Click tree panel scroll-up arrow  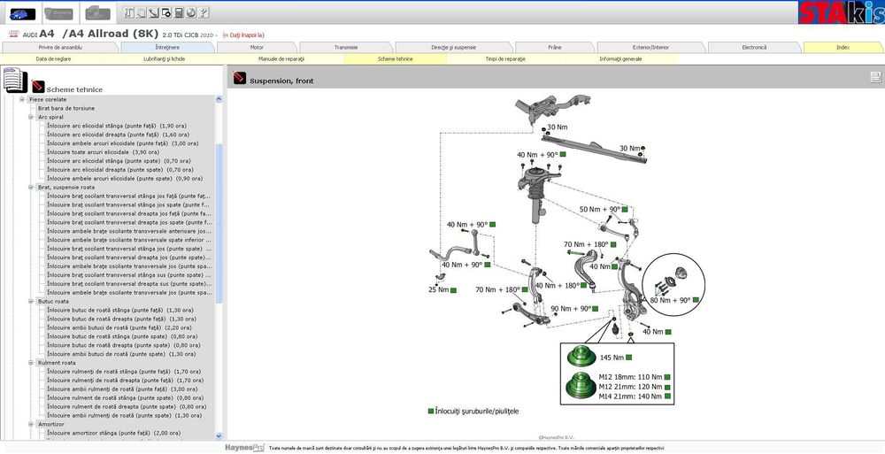(219, 99)
